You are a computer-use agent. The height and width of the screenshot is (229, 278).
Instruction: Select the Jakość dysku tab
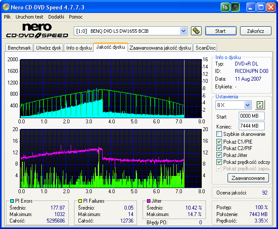tap(110, 47)
